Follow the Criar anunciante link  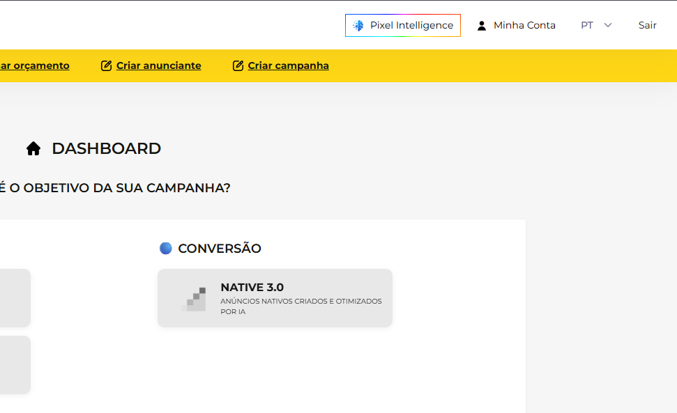158,65
